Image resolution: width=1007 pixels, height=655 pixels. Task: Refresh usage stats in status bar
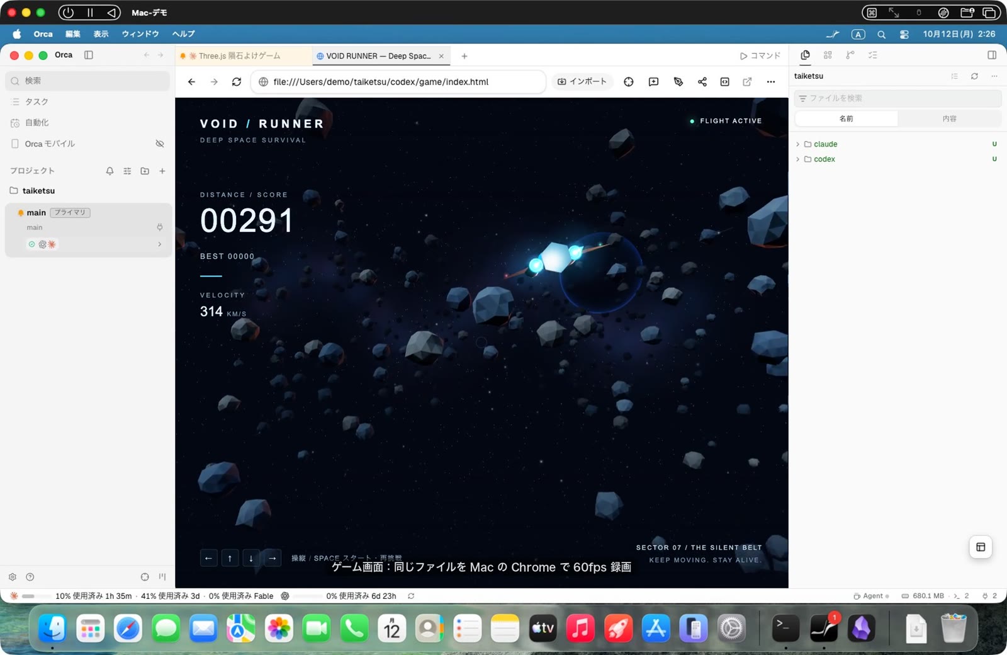(x=411, y=596)
